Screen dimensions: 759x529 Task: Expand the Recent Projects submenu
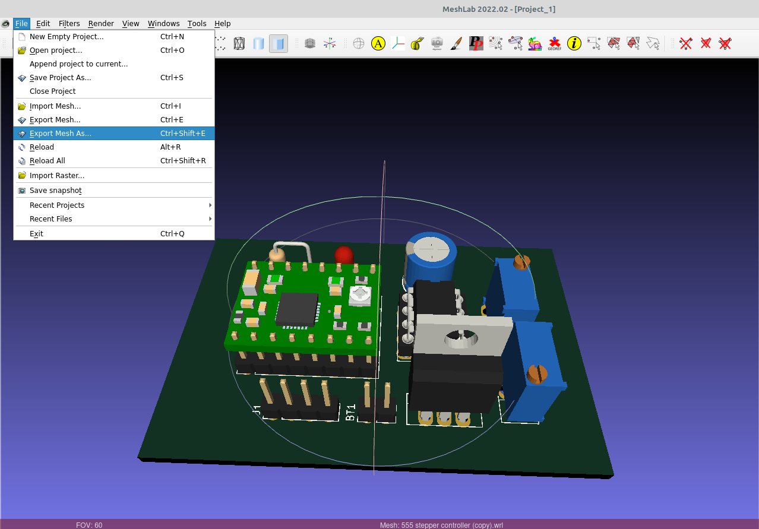(57, 205)
